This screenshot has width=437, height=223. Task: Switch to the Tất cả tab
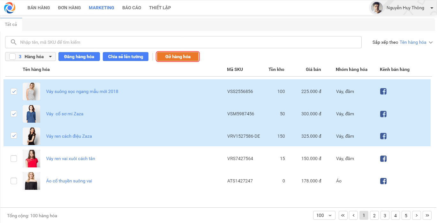[x=11, y=24]
